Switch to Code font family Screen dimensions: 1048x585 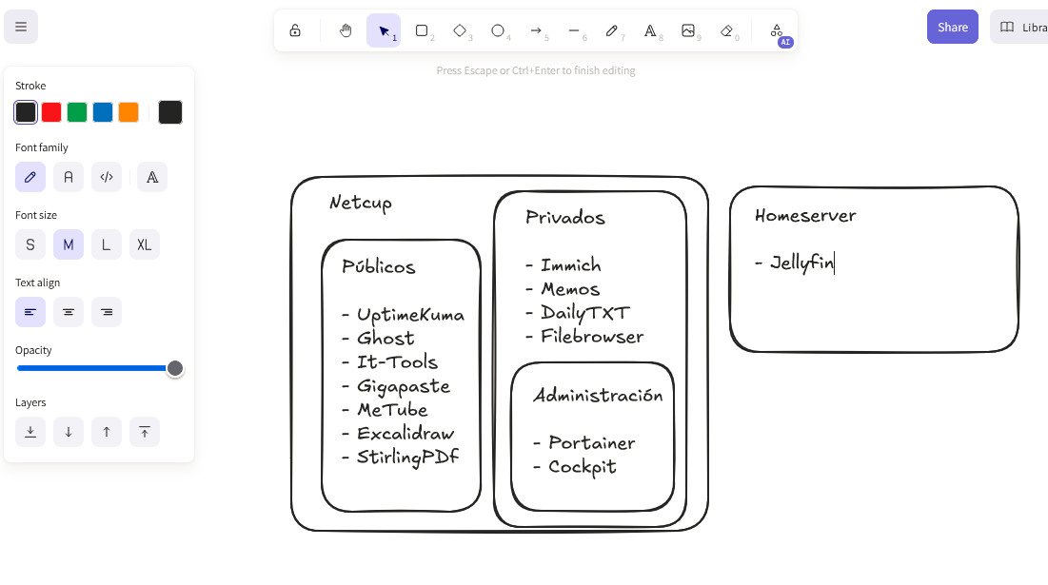coord(107,177)
